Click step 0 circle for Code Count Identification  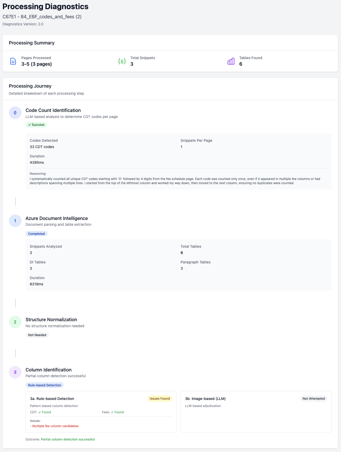[15, 113]
